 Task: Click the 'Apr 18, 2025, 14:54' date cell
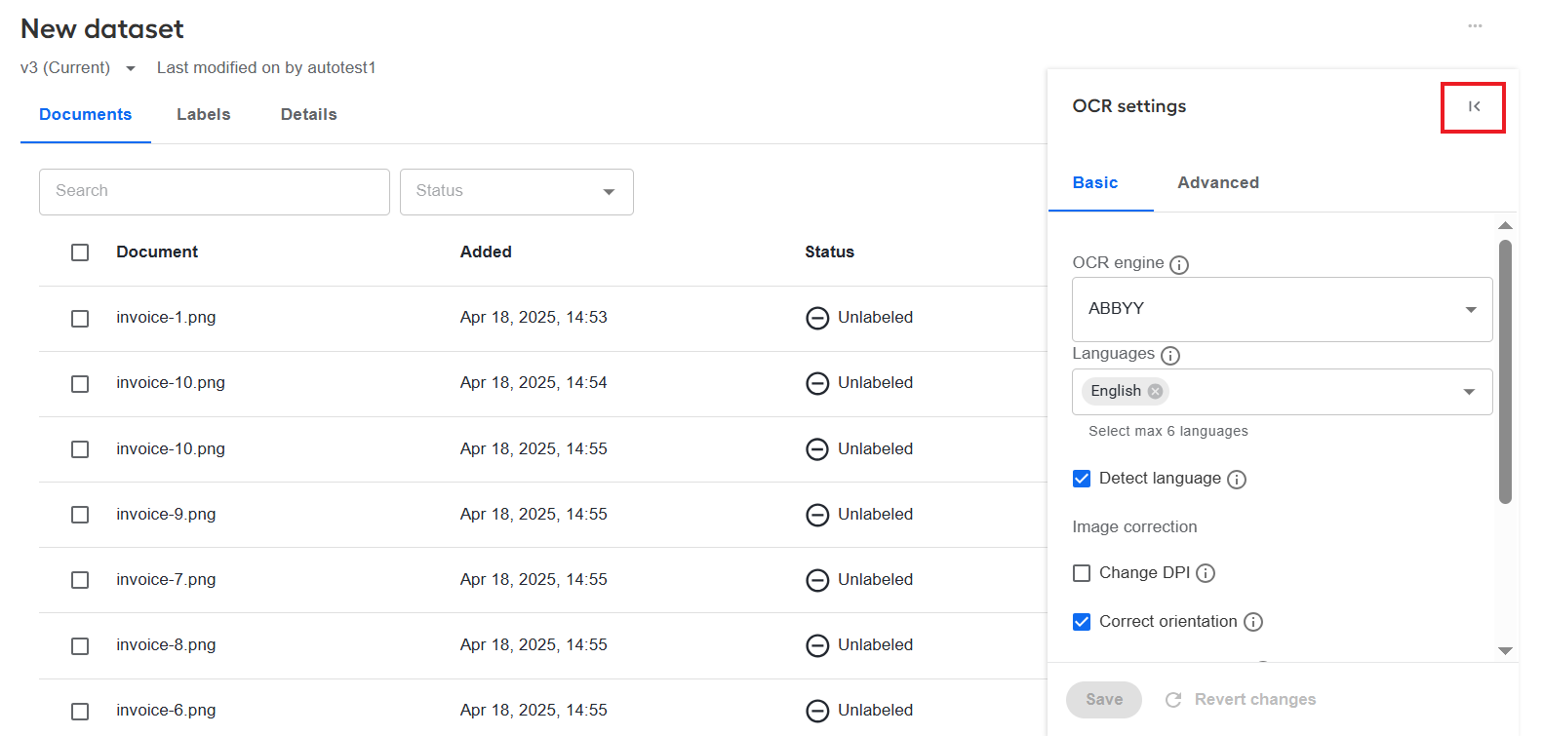point(534,383)
